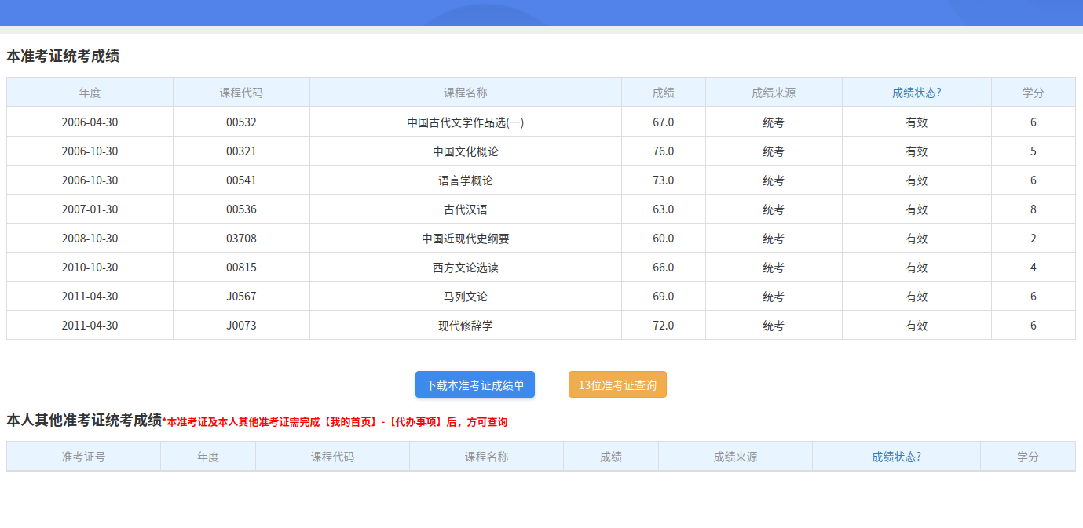This screenshot has height=528, width=1083.
Task: Select the score 76.0 cell
Action: 663,151
